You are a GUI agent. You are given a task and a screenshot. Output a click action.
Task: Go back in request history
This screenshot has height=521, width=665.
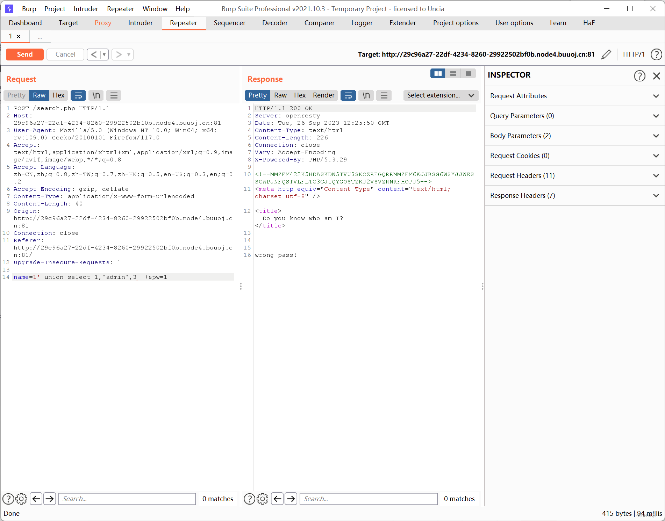coord(93,54)
